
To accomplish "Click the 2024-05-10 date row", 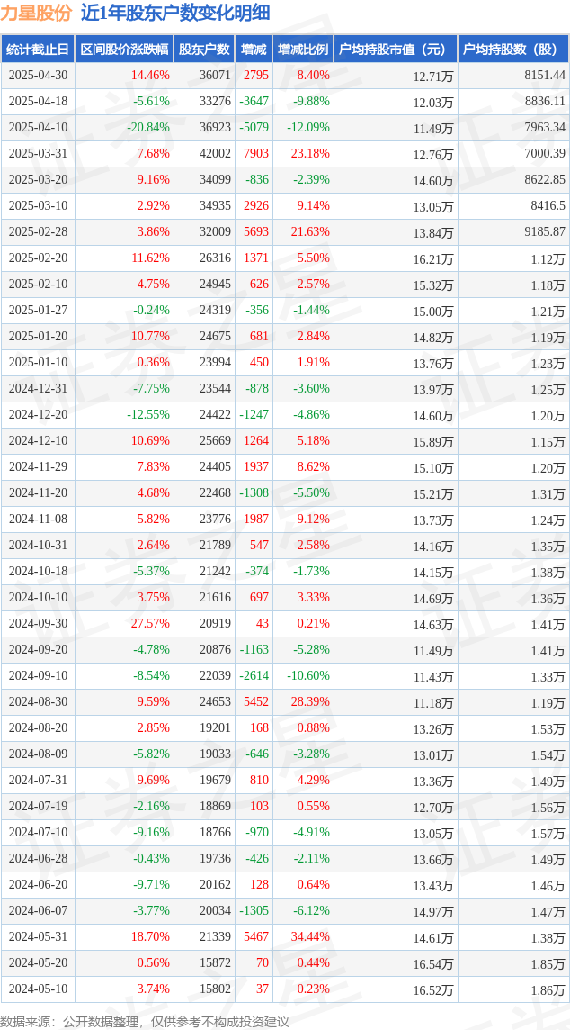I will tap(285, 989).
